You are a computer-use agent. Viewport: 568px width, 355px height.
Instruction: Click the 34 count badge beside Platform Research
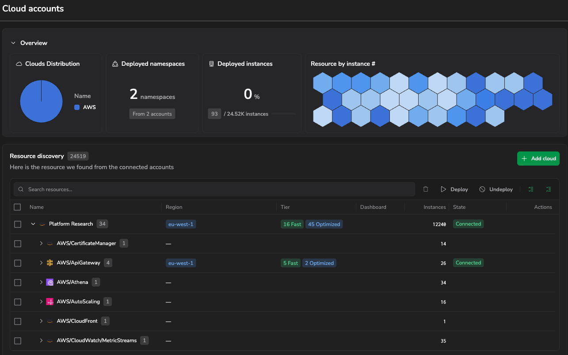102,224
